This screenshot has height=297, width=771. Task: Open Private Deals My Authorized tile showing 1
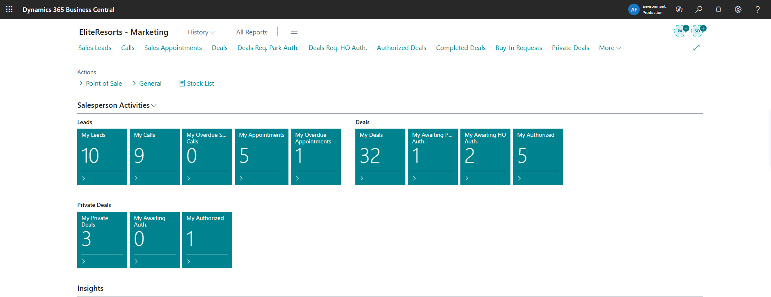point(207,240)
